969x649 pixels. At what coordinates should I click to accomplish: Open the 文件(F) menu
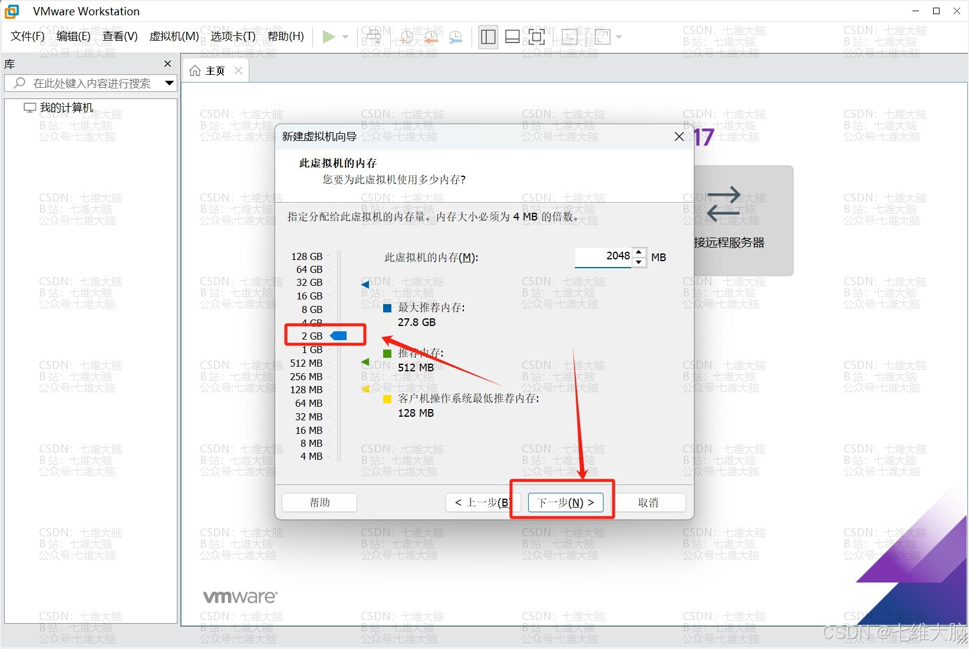point(28,37)
